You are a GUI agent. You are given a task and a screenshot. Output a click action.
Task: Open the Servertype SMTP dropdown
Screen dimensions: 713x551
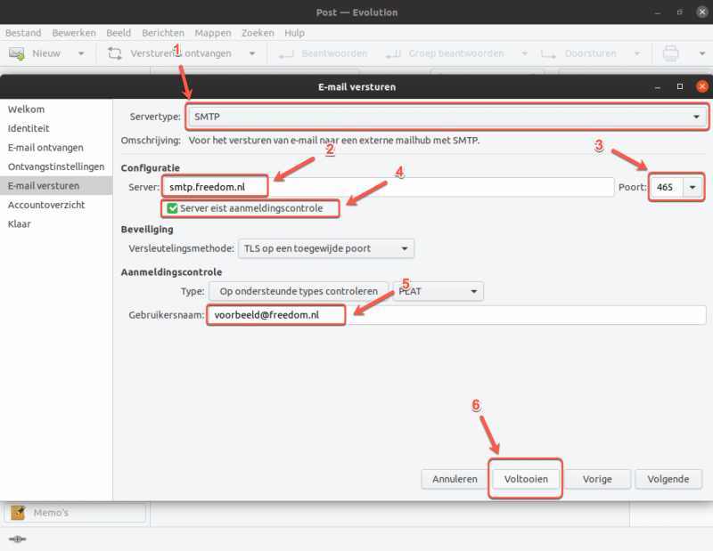447,117
